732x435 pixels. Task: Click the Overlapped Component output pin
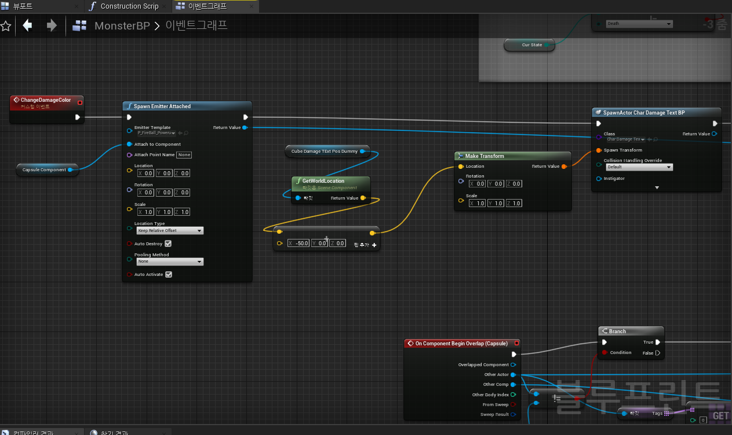coord(514,364)
